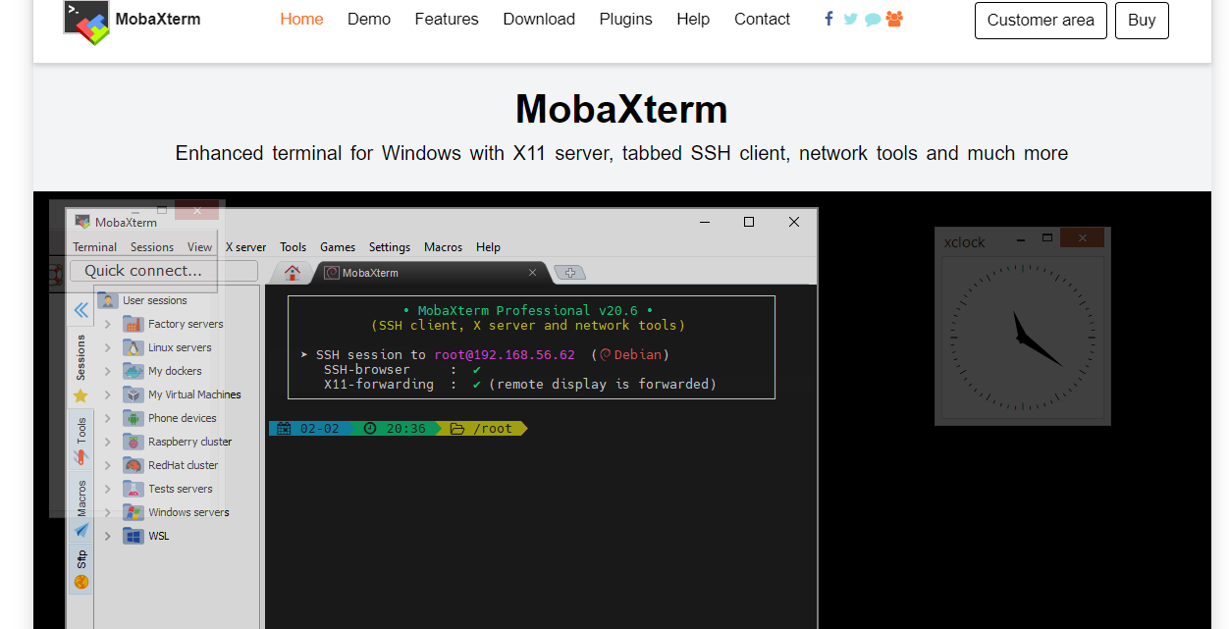Click the Tests servers flask icon
Image resolution: width=1229 pixels, height=629 pixels.
click(x=134, y=489)
